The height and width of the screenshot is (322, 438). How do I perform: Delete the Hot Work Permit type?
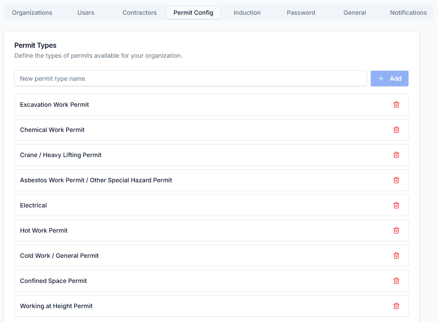(396, 230)
